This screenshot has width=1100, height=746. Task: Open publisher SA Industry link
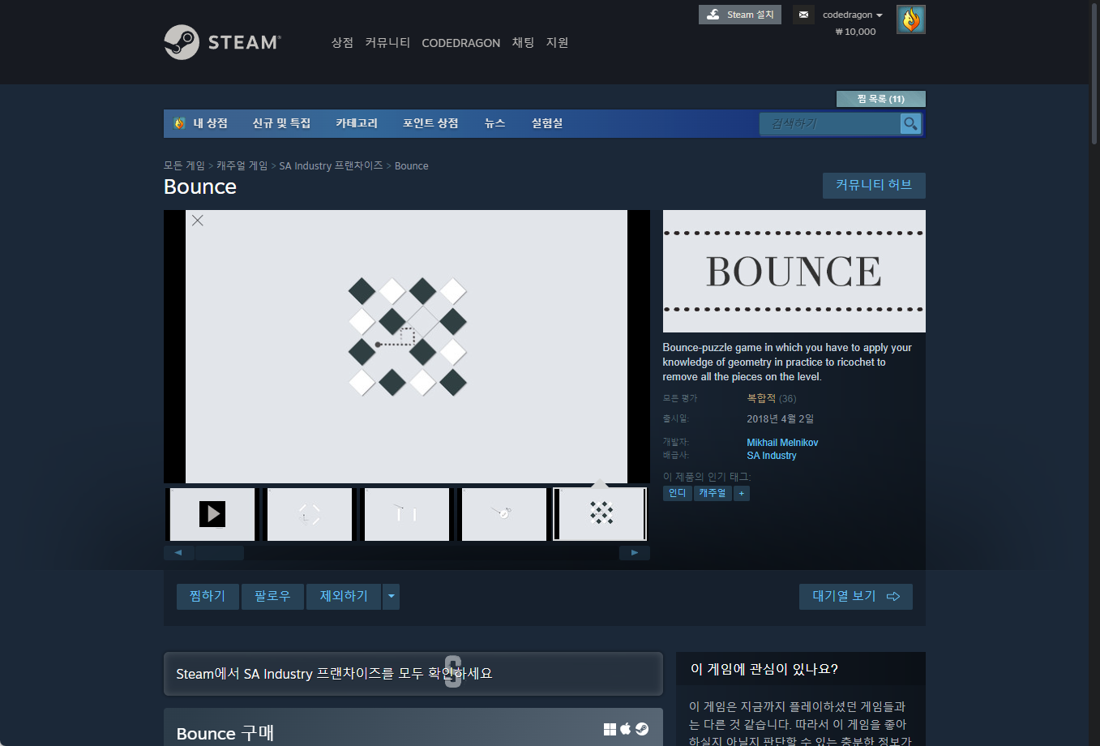(x=772, y=456)
